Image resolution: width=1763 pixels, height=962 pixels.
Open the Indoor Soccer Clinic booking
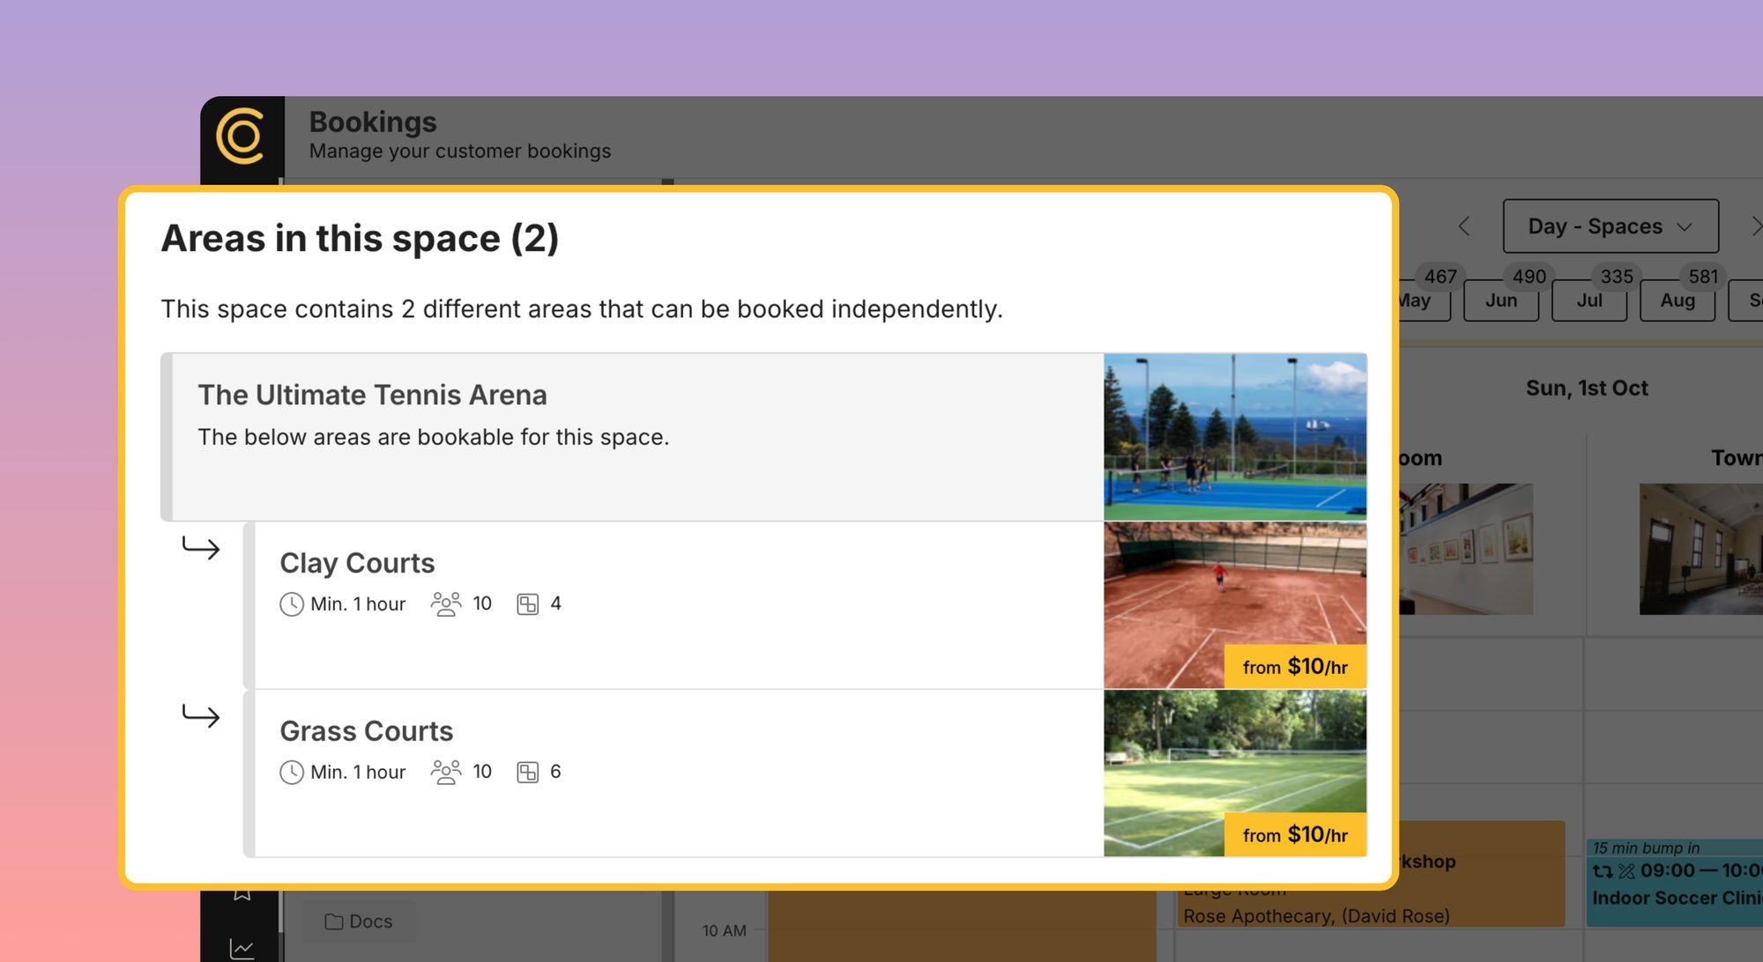click(x=1675, y=884)
